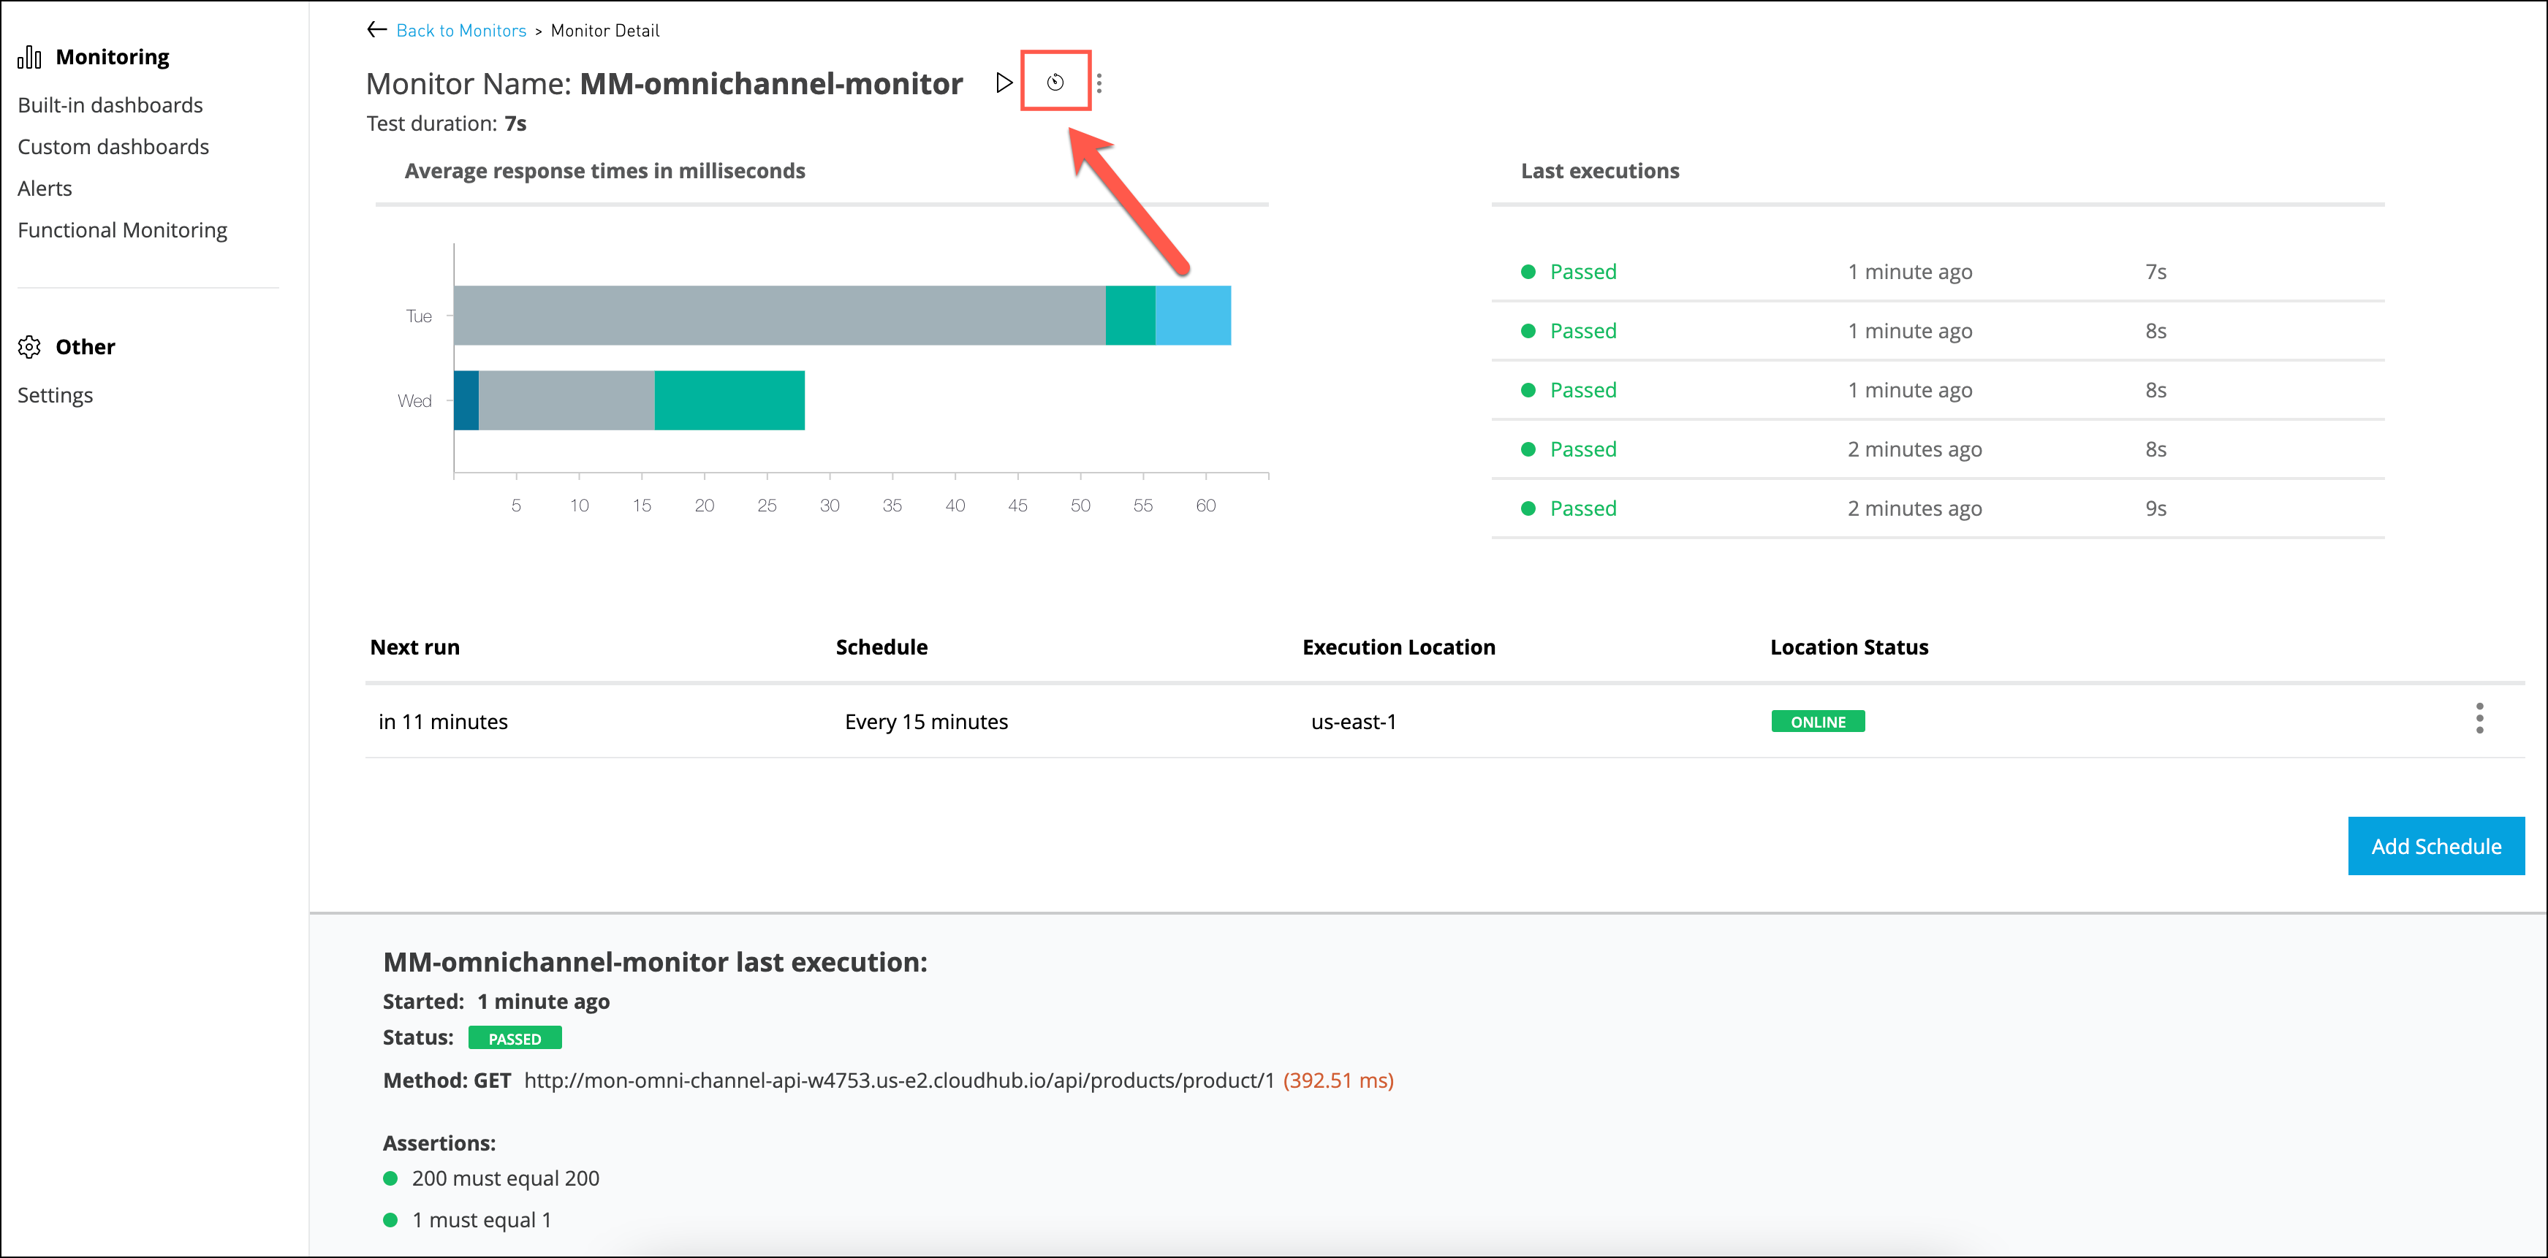Image resolution: width=2548 pixels, height=1258 pixels.
Task: Click the run monitor play icon
Action: (x=1003, y=82)
